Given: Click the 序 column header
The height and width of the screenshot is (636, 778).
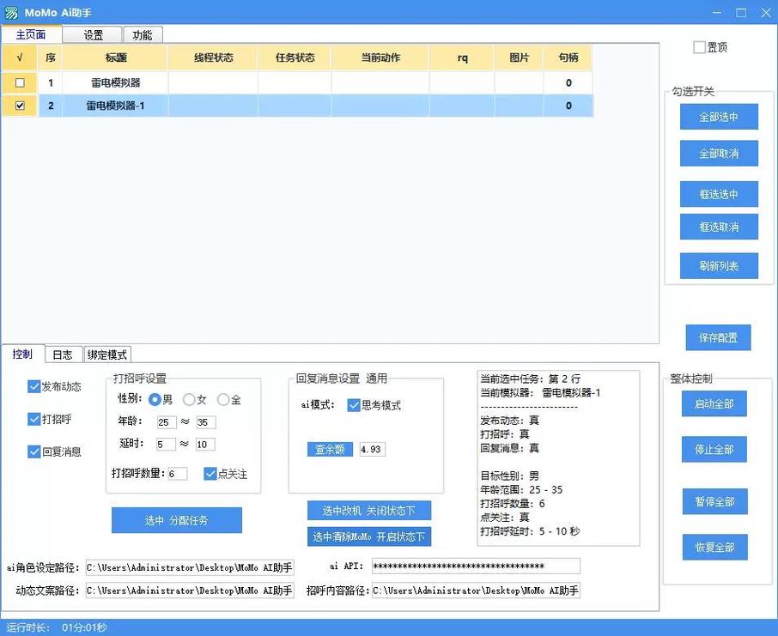Looking at the screenshot, I should 50,58.
